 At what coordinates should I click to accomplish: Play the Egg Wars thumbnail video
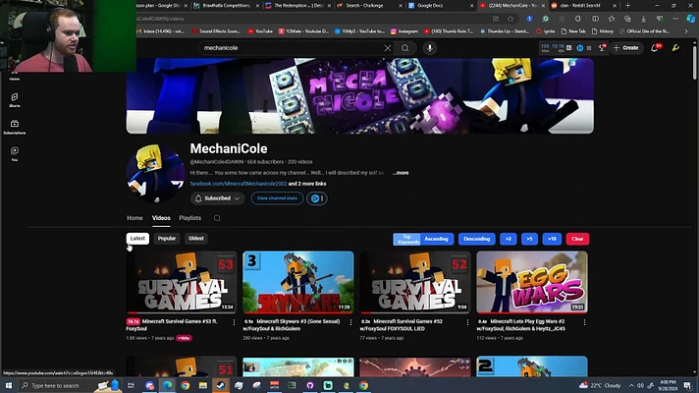[x=532, y=282]
